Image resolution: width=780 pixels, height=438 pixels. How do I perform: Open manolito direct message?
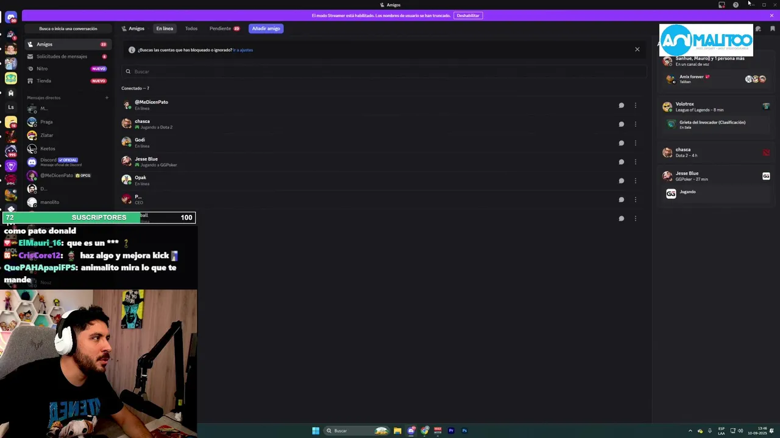pos(67,202)
